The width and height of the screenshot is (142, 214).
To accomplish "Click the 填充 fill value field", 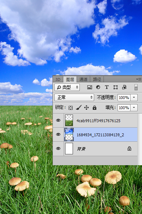I will coord(124,108).
